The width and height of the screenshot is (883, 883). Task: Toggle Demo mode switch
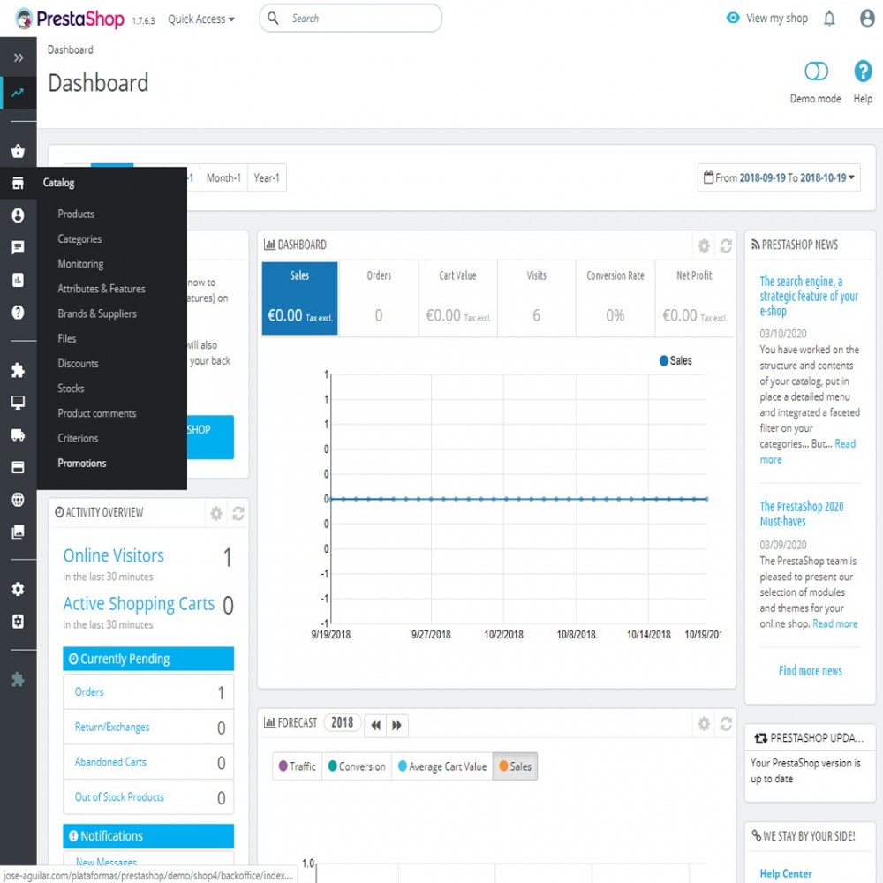816,72
